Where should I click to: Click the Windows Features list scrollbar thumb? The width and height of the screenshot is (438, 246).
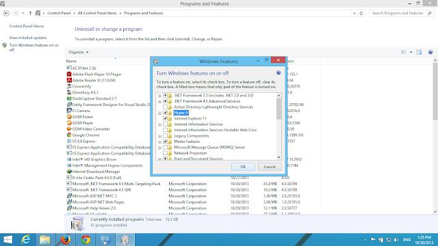[279, 109]
